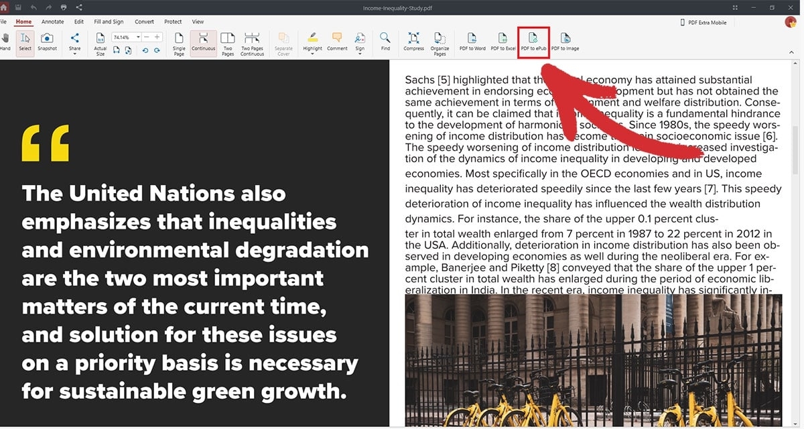Viewport: 804px width, 429px height.
Task: Select the Hand tool
Action: tap(5, 42)
